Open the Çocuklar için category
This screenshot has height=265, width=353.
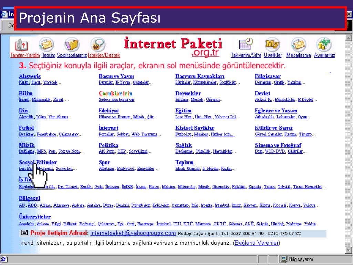click(115, 93)
